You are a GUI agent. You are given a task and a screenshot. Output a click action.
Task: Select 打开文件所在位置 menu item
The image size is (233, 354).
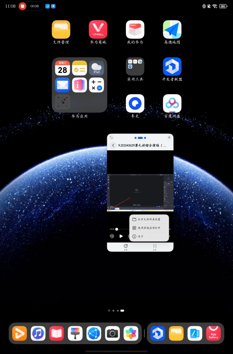(149, 219)
